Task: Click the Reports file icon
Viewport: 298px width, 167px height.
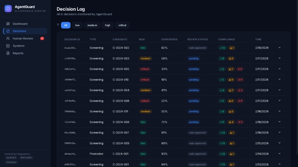Action: tap(8, 53)
